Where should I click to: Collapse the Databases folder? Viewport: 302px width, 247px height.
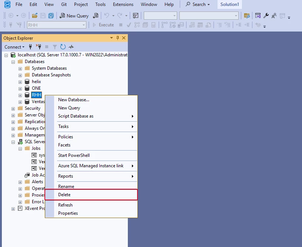pos(13,62)
